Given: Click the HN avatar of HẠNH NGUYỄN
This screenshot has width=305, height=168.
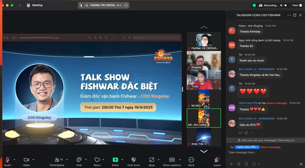Looking at the screenshot, I should point(232,108).
